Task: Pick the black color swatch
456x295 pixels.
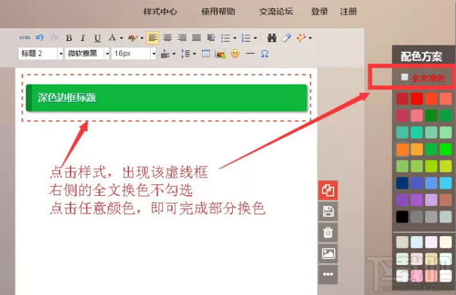Action: pos(403,217)
